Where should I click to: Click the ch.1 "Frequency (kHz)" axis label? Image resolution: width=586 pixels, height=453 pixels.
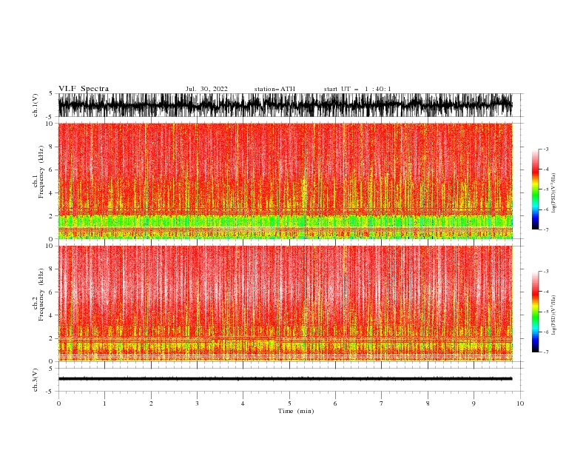41,172
